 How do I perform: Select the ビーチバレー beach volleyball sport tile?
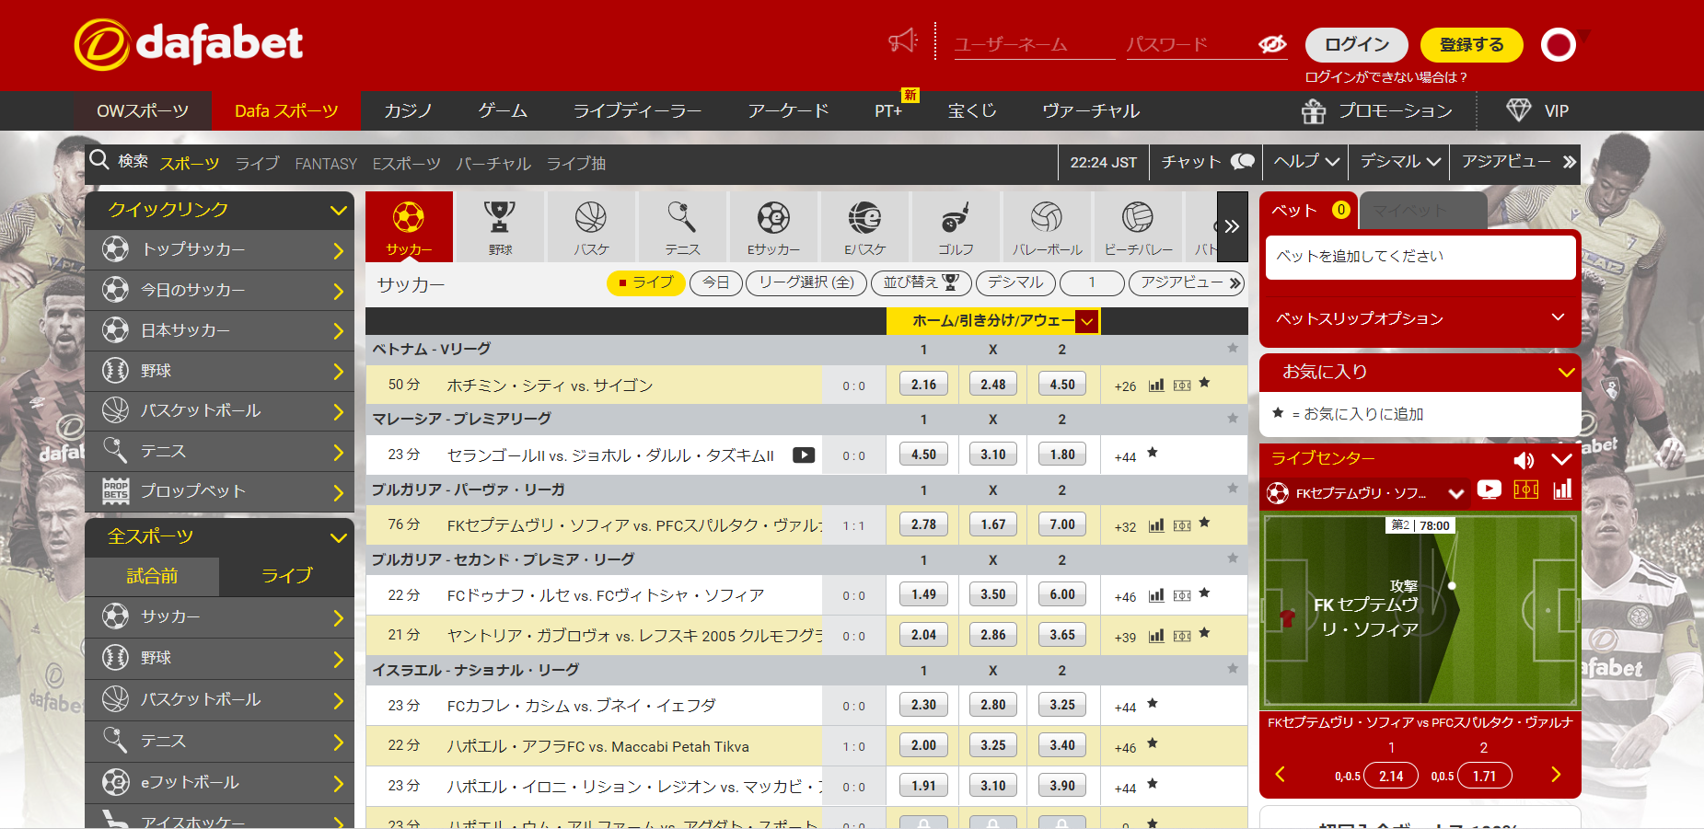click(x=1138, y=226)
